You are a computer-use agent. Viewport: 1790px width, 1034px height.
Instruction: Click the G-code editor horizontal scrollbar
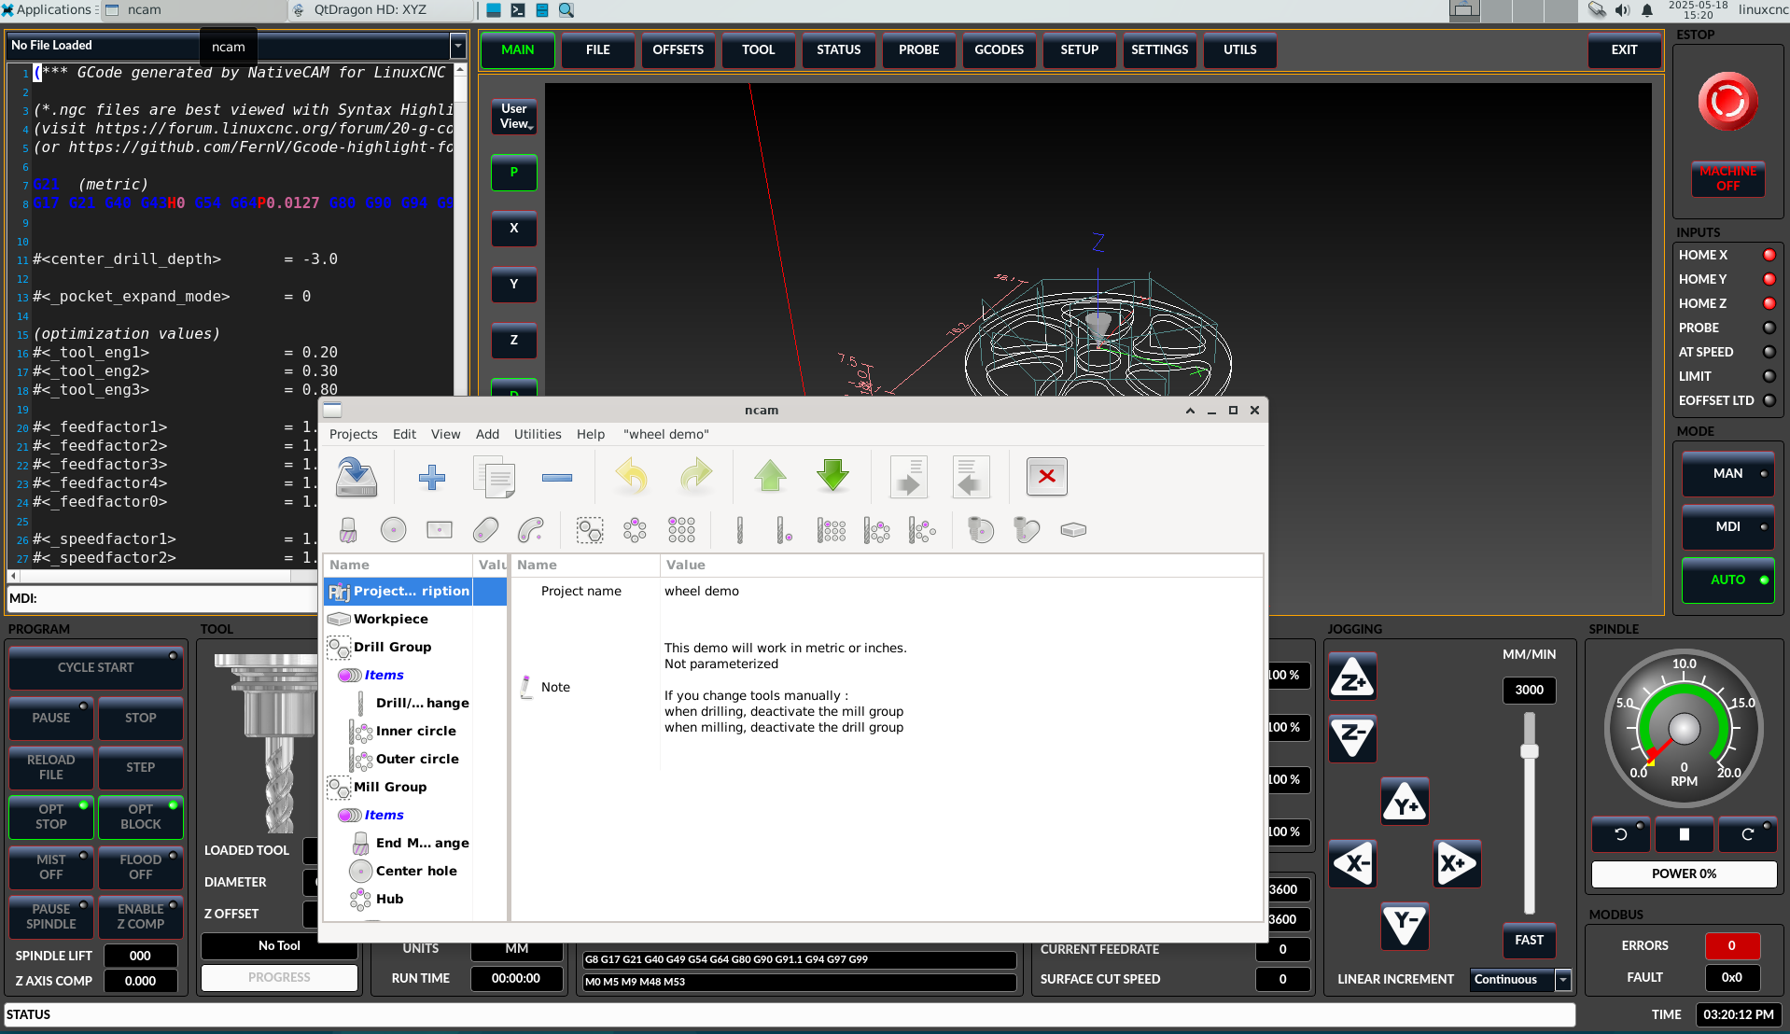(x=154, y=576)
